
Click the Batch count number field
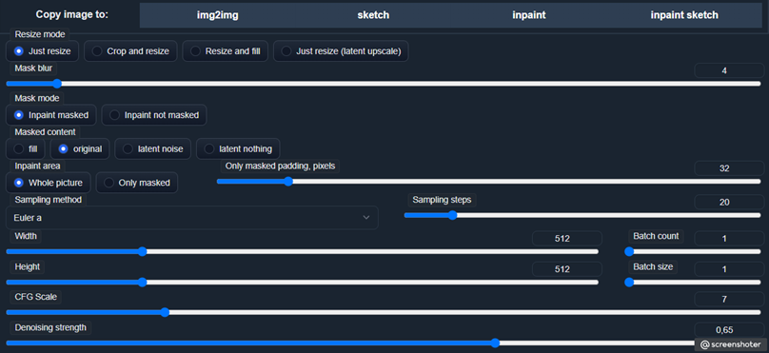pos(729,239)
